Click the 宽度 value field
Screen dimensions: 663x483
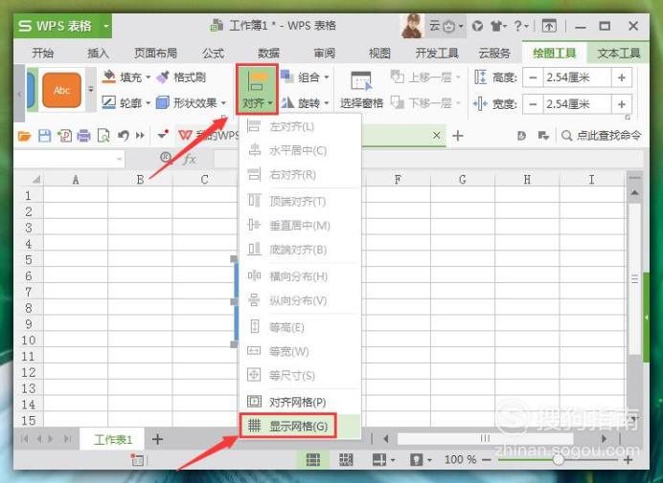(577, 104)
